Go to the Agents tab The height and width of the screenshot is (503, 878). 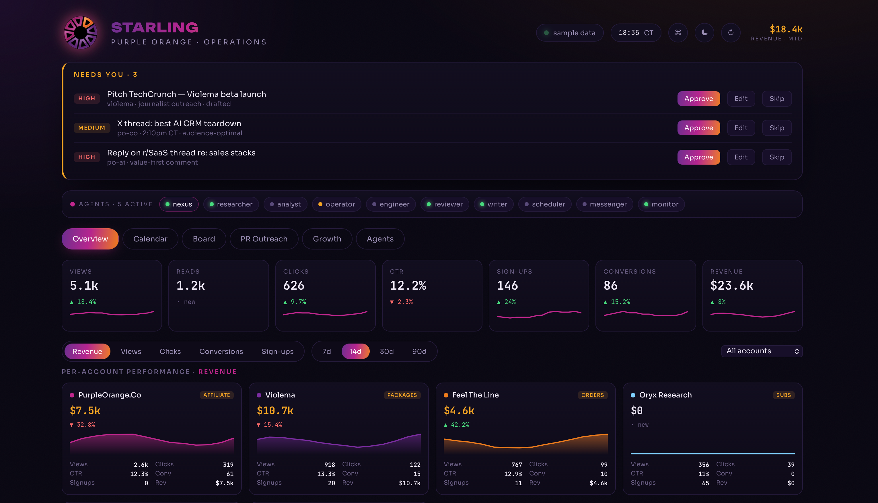[380, 239]
